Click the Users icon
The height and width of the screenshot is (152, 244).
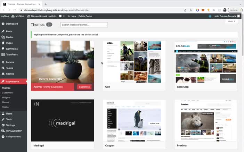click(x=3, y=113)
